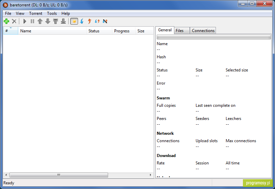Click the Hash label
The height and width of the screenshot is (189, 275).
point(161,57)
